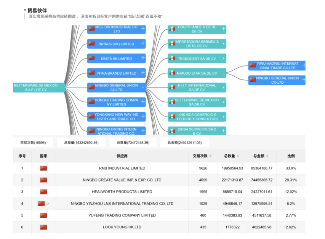Select the BETTERWARE DE MEXICO root node
The width and height of the screenshot is (325, 239).
click(x=36, y=88)
